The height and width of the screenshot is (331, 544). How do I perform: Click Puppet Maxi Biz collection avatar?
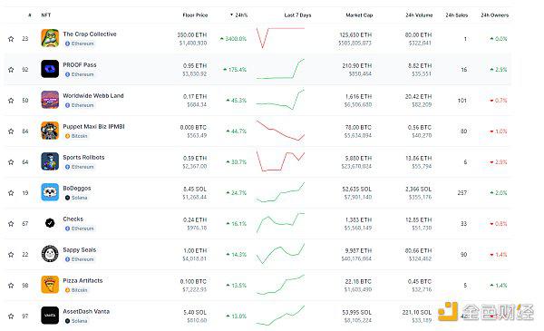click(50, 131)
